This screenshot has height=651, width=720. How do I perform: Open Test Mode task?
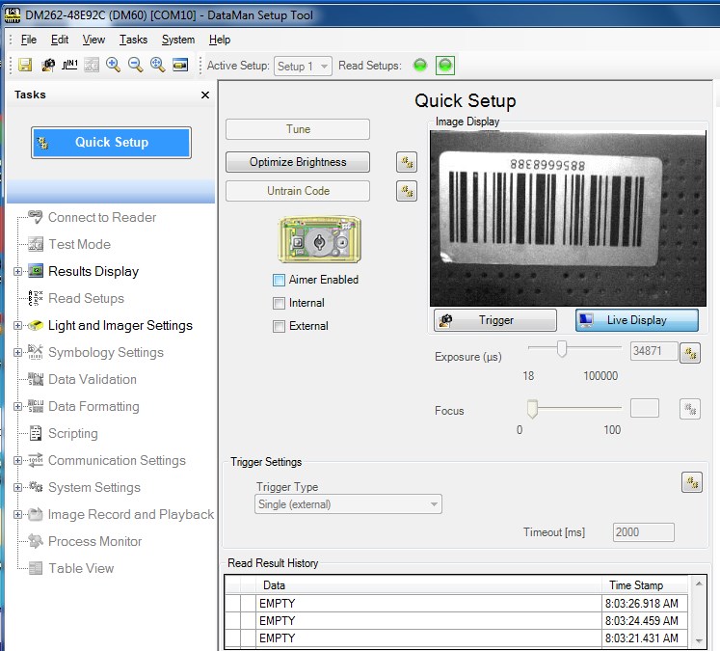click(79, 244)
